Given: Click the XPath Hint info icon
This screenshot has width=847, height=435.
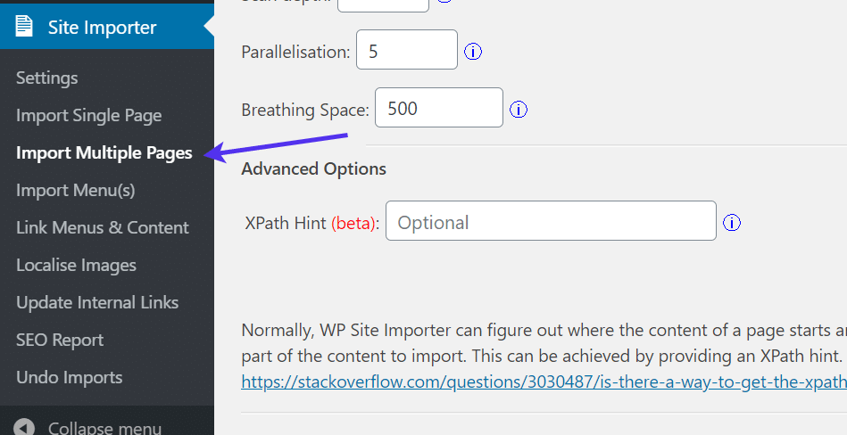Looking at the screenshot, I should (732, 223).
